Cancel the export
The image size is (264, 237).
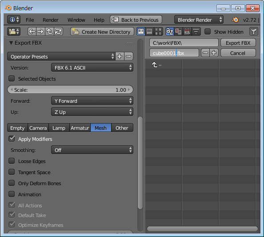pyautogui.click(x=238, y=53)
